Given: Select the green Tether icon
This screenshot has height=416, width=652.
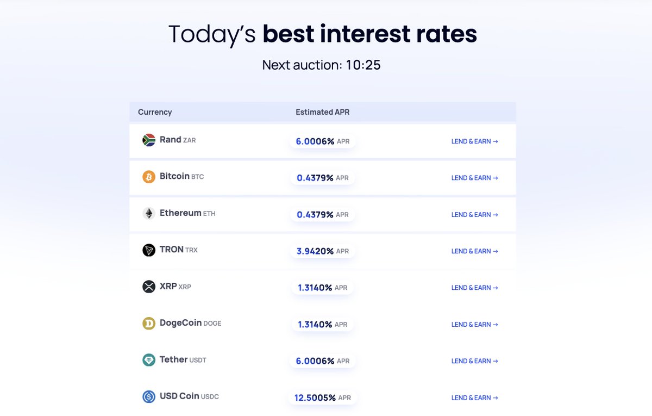Looking at the screenshot, I should coord(149,360).
